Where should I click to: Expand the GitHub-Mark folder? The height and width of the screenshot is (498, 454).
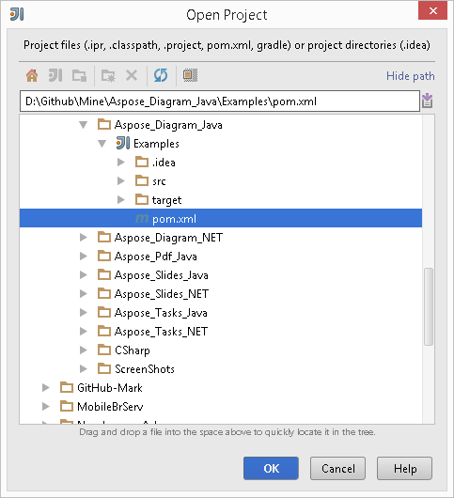46,387
